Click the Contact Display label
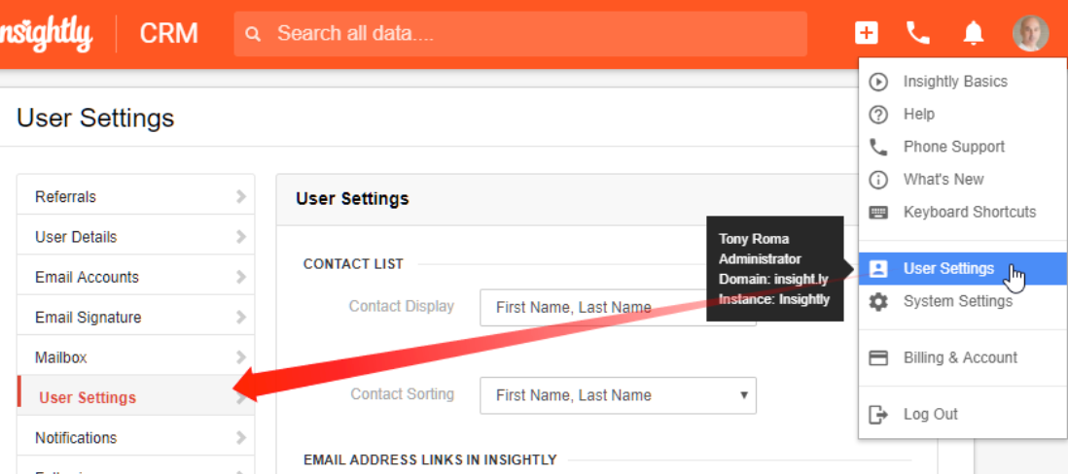The image size is (1068, 474). tap(401, 306)
